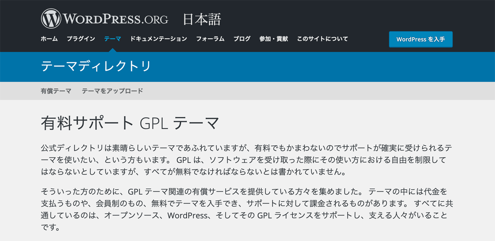495x241 pixels.
Task: Click the WordPress.org logo icon
Action: click(51, 19)
